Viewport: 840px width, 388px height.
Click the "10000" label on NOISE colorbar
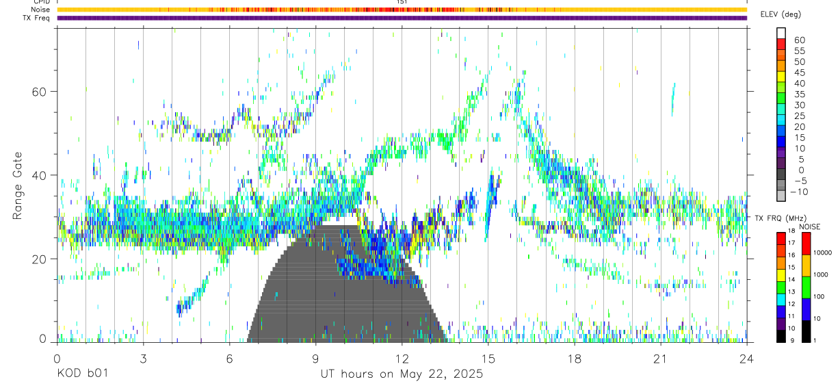coord(823,253)
